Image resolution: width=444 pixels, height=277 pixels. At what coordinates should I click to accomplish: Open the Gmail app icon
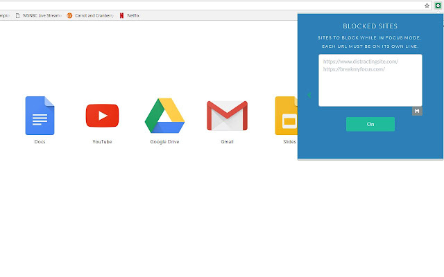click(x=227, y=116)
